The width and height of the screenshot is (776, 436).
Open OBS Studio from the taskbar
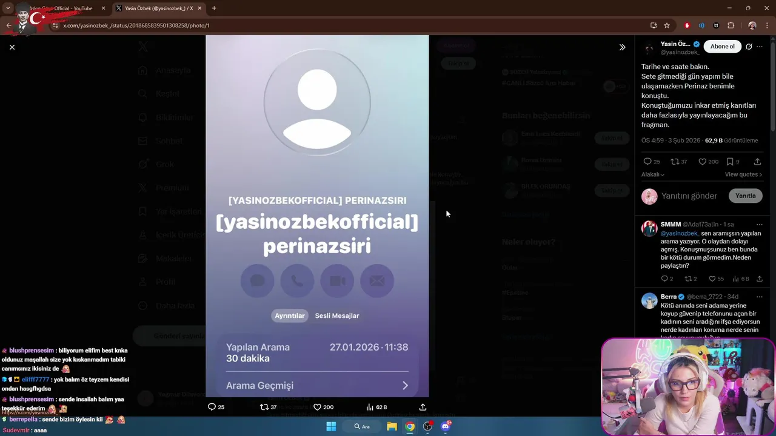pos(427,426)
